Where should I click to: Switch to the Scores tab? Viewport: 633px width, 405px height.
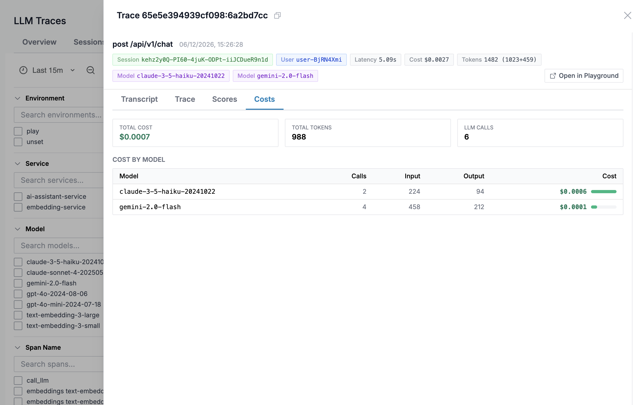[x=225, y=99]
